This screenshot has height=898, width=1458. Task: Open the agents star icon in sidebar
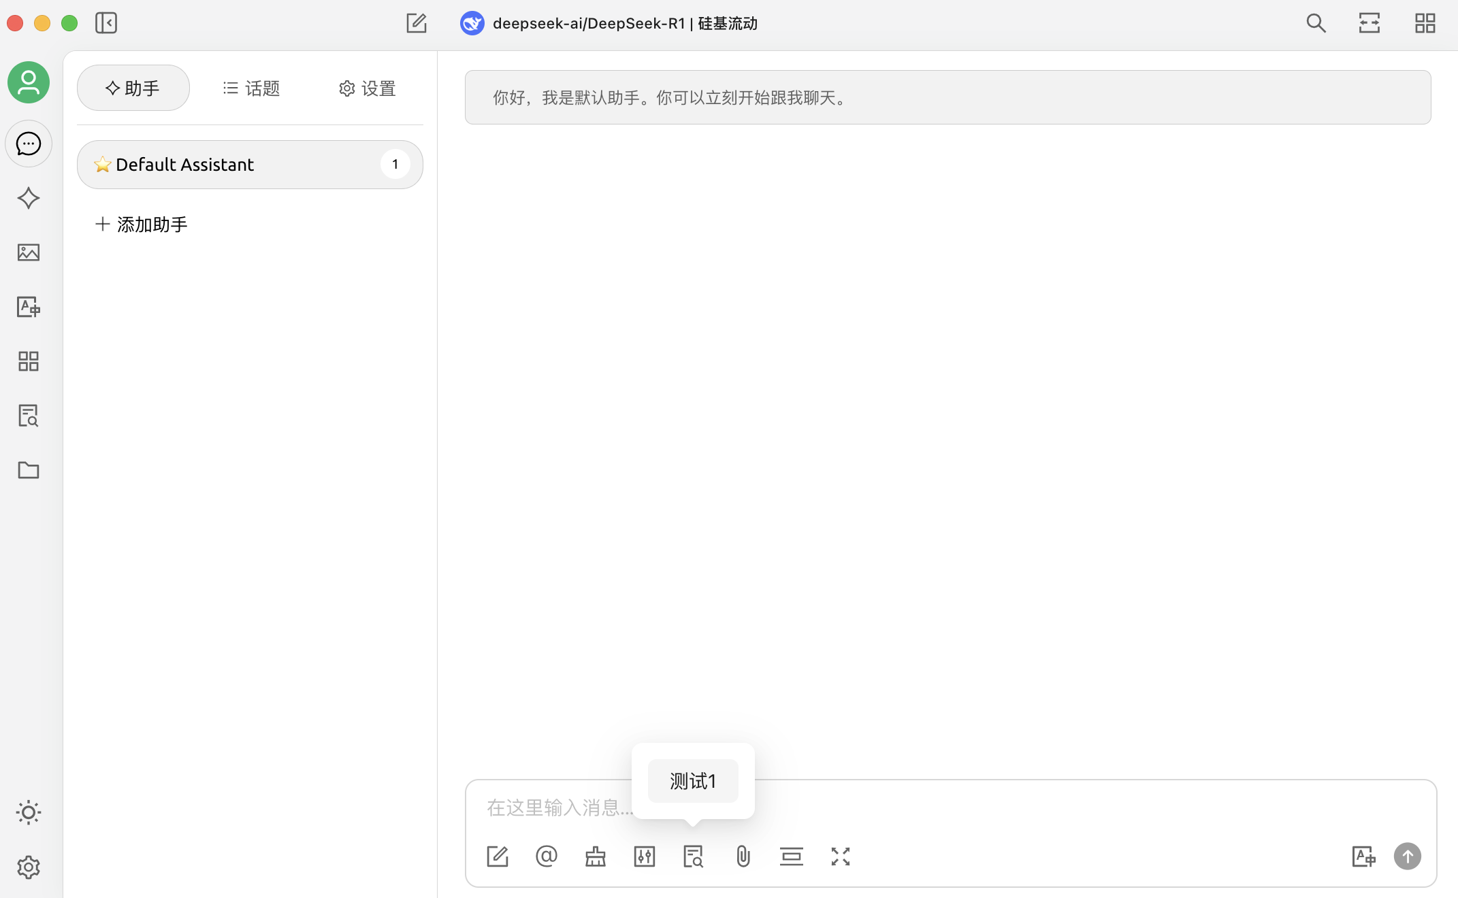tap(28, 198)
